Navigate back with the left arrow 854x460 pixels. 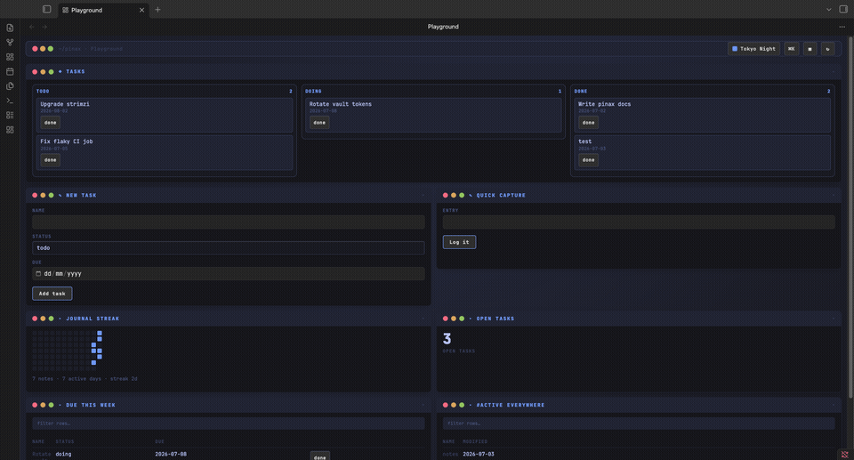[32, 27]
